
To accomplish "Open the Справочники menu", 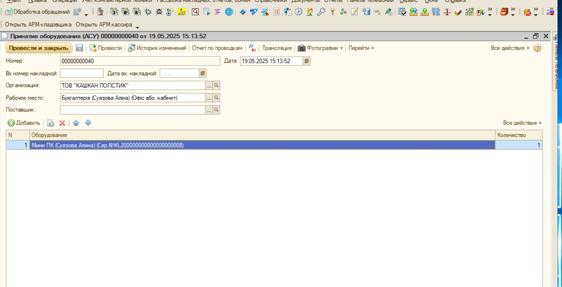I will pos(270,1).
